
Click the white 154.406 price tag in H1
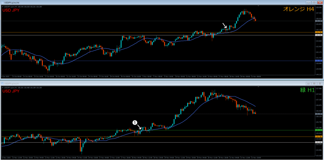click(318, 142)
